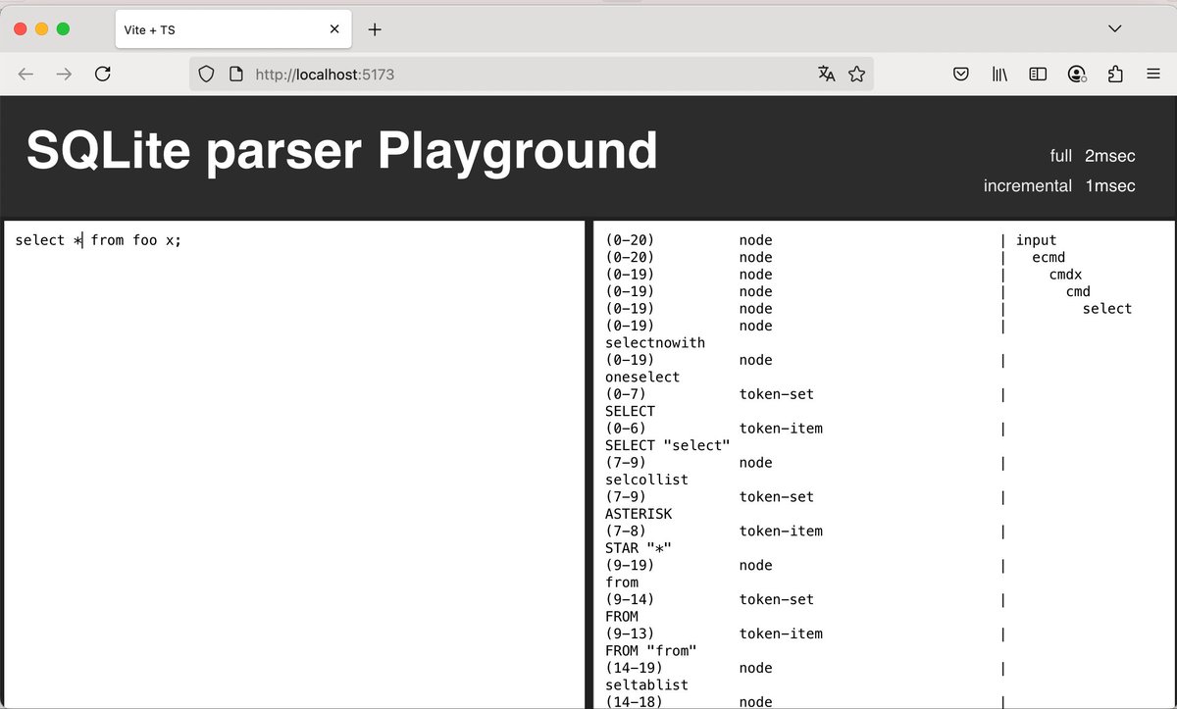Bookmark this page with the star
The height and width of the screenshot is (709, 1177).
pyautogui.click(x=856, y=74)
